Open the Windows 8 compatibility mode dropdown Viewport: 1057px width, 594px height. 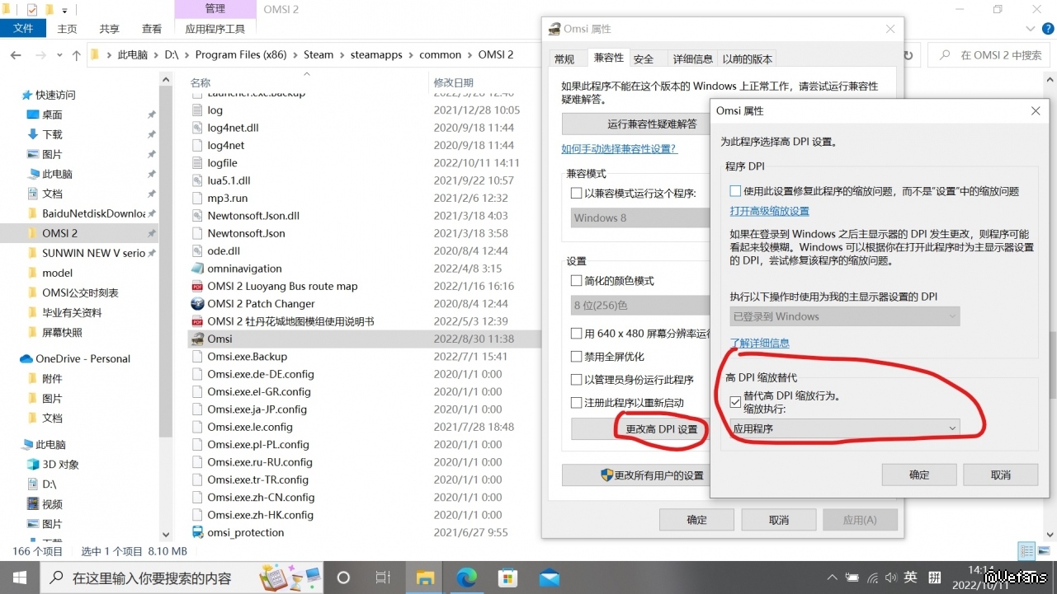(640, 217)
